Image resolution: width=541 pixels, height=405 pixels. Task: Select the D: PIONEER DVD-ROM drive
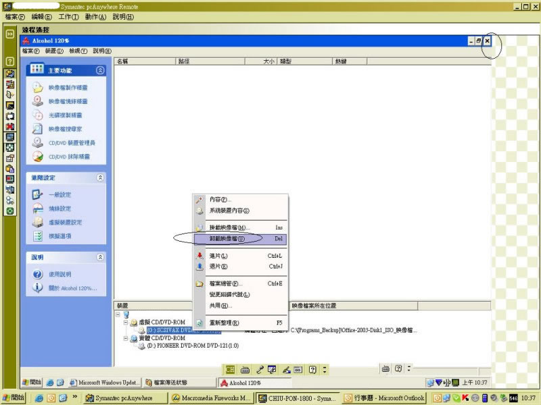click(x=193, y=346)
